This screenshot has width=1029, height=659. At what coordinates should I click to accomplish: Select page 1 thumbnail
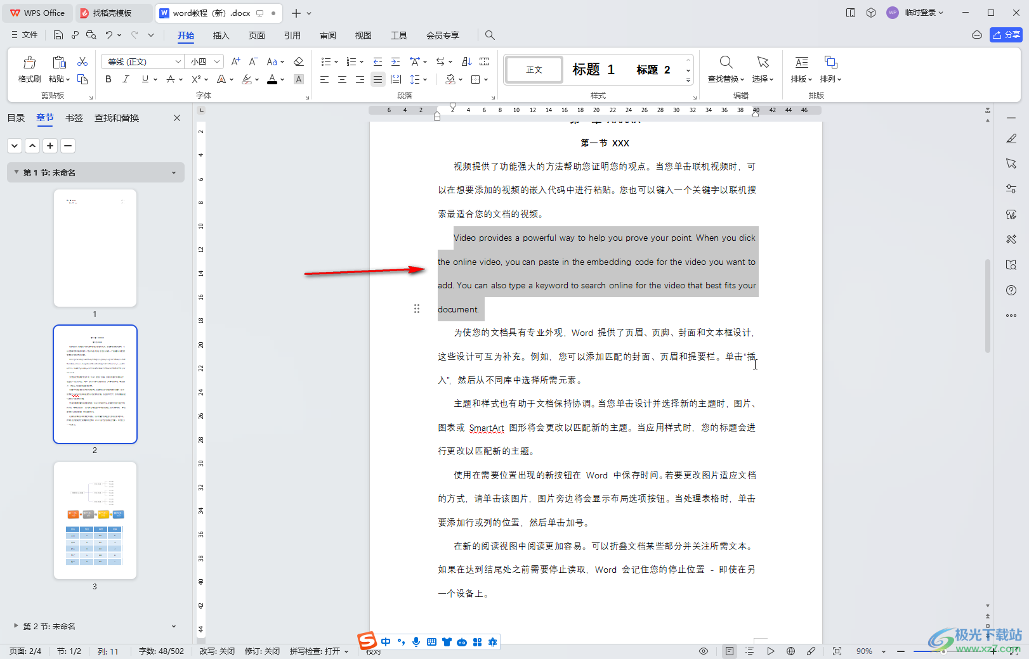click(95, 248)
